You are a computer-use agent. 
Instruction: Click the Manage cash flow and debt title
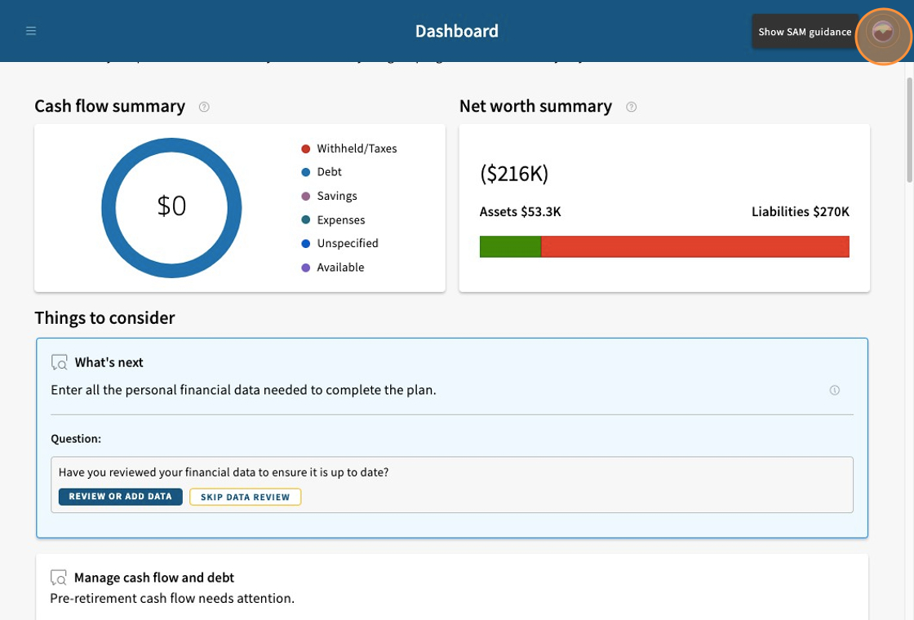[x=154, y=578]
